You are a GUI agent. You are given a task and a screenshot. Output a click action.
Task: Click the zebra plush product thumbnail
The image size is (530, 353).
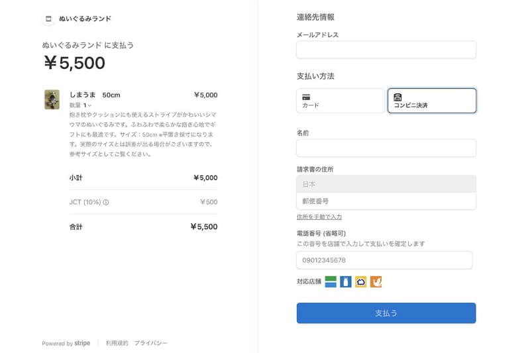click(x=52, y=99)
